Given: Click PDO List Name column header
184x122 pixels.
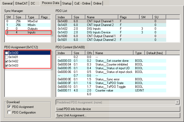Looking at the screenshot, I should click(102, 17).
